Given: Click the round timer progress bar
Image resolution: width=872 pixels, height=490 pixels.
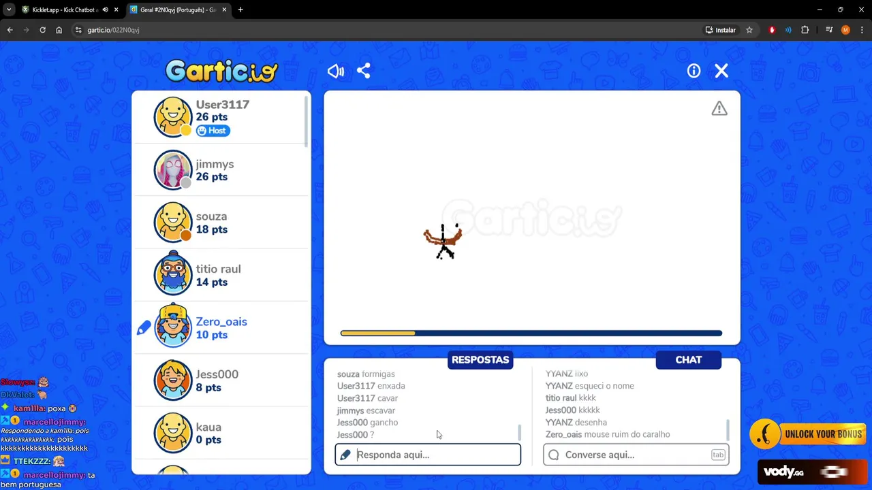Looking at the screenshot, I should 531,333.
